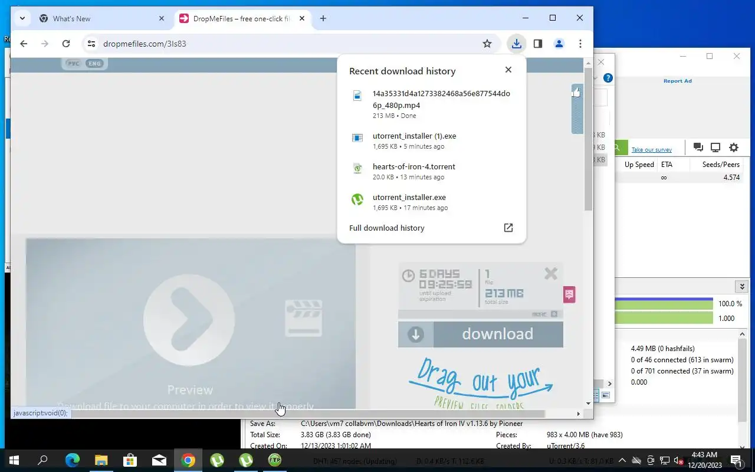Open hearts-of-iron-4.torrent download entry

[x=432, y=171]
